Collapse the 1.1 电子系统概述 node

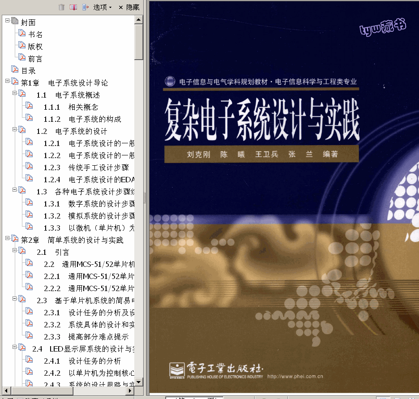point(15,93)
